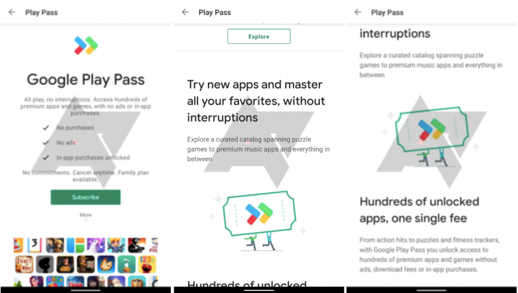
Task: Tap checkmark beside In-app purchases unlocked
Action: point(46,157)
